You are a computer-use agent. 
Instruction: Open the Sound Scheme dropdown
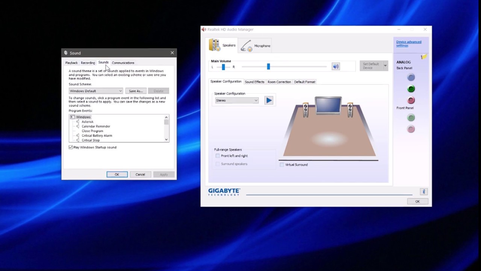96,91
